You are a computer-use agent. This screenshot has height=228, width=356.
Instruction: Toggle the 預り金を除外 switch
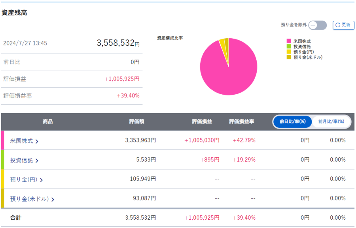[318, 25]
